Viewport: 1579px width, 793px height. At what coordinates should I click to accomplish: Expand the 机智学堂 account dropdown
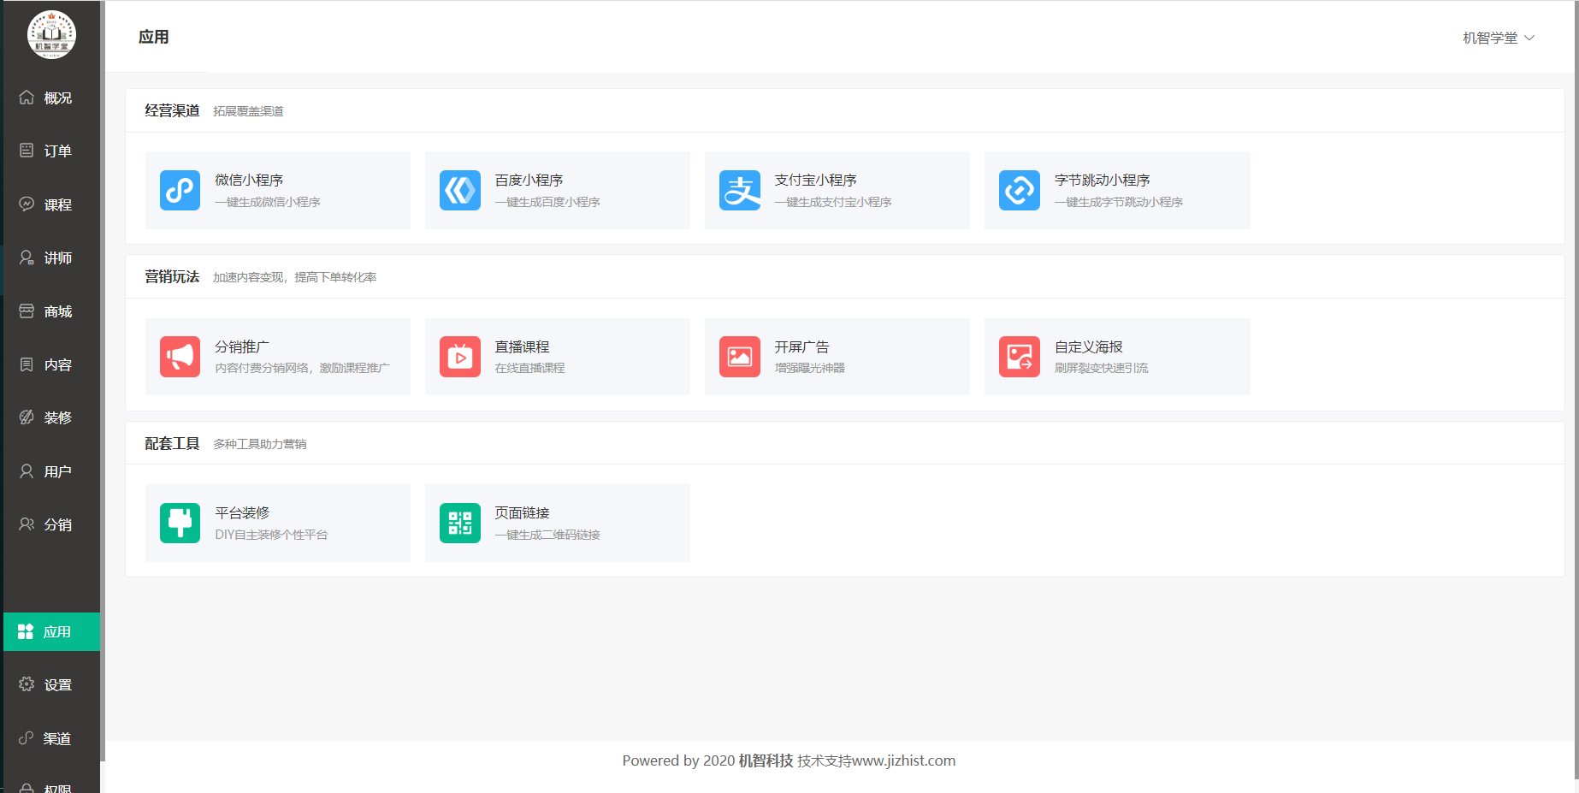click(x=1499, y=38)
